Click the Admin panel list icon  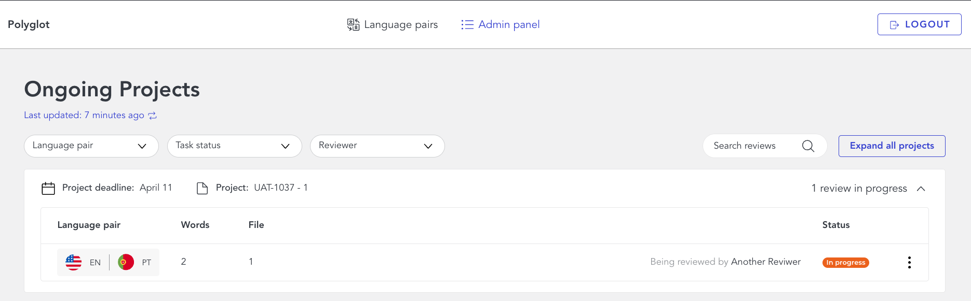point(467,24)
